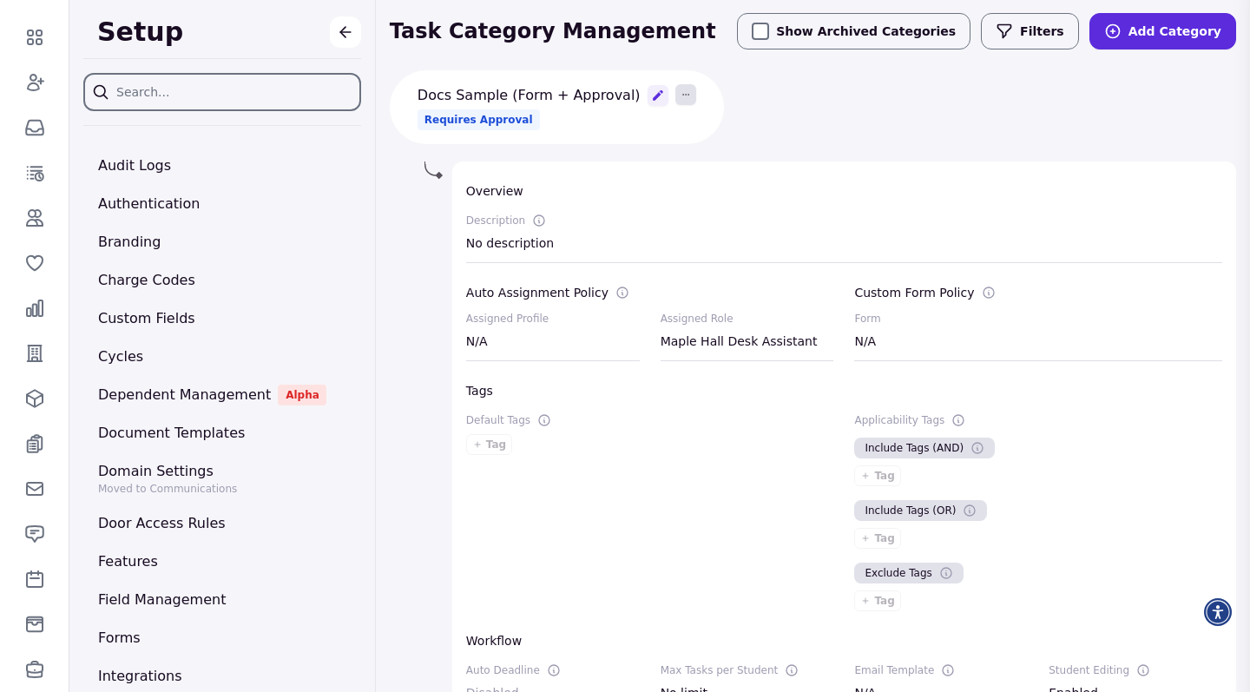
Task: Open the mail envelope icon
Action: point(35,489)
